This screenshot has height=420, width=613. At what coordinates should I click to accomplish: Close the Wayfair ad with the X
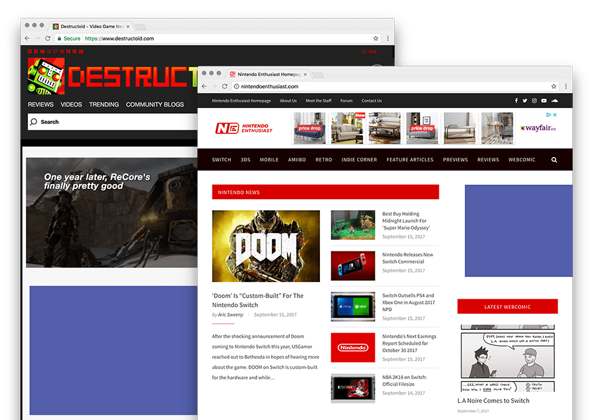[555, 115]
